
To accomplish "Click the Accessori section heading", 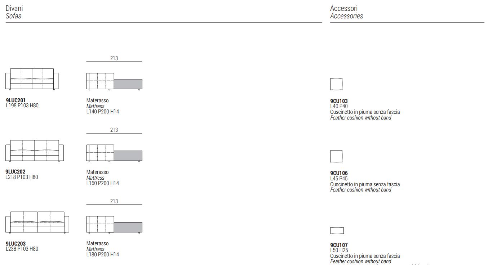I will coord(344,8).
